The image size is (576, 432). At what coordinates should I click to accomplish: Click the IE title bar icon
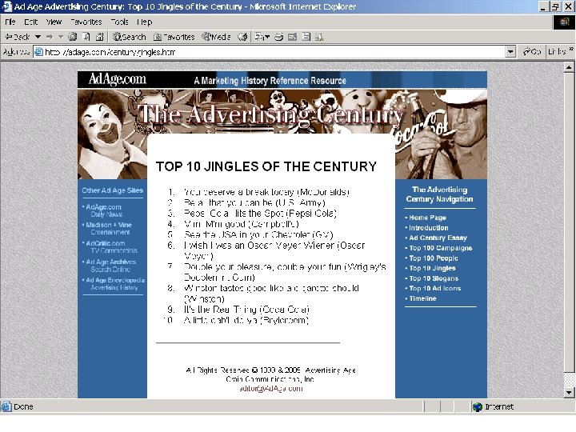[6, 6]
